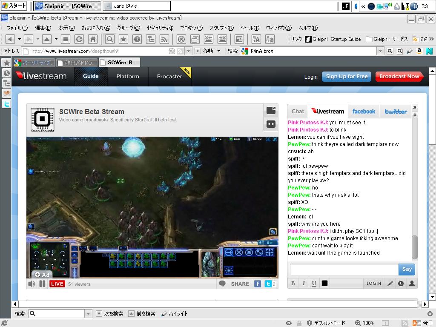
Task: Open the Back button history dropdown arrow
Action: tap(20, 39)
